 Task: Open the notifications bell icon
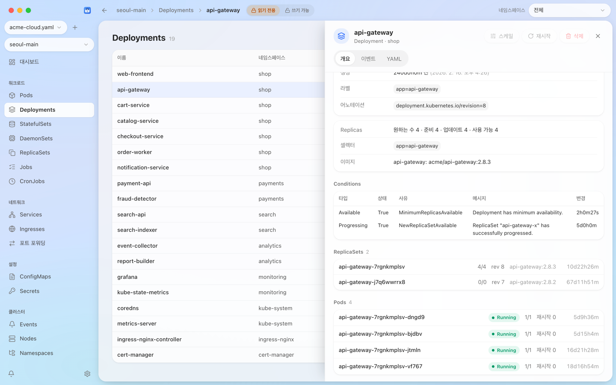[12, 373]
